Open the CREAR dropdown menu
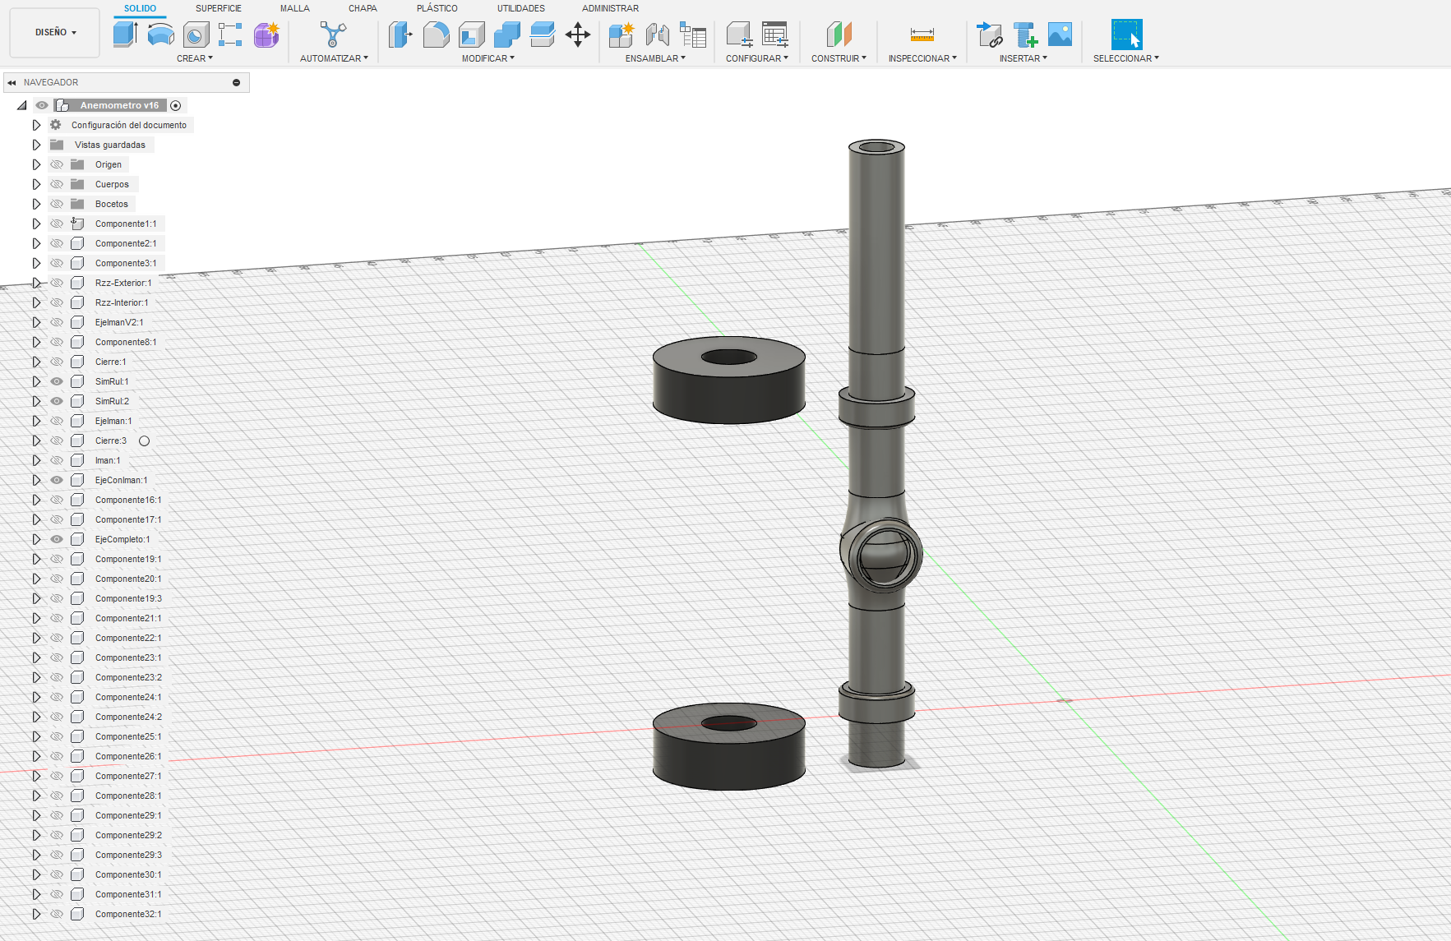Image resolution: width=1451 pixels, height=941 pixels. point(195,58)
